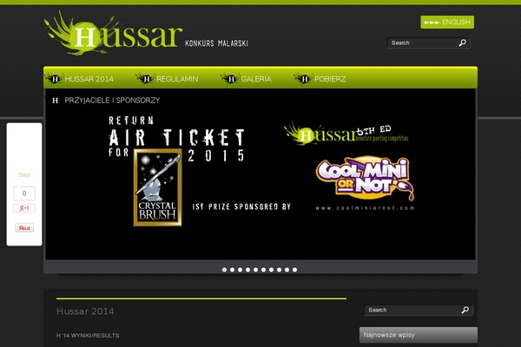
Task: Click the lower sidebar search magnifier icon
Action: coord(465,310)
